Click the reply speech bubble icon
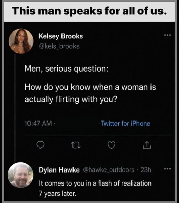Image resolution: width=179 pixels, height=203 pixels. (x=41, y=145)
